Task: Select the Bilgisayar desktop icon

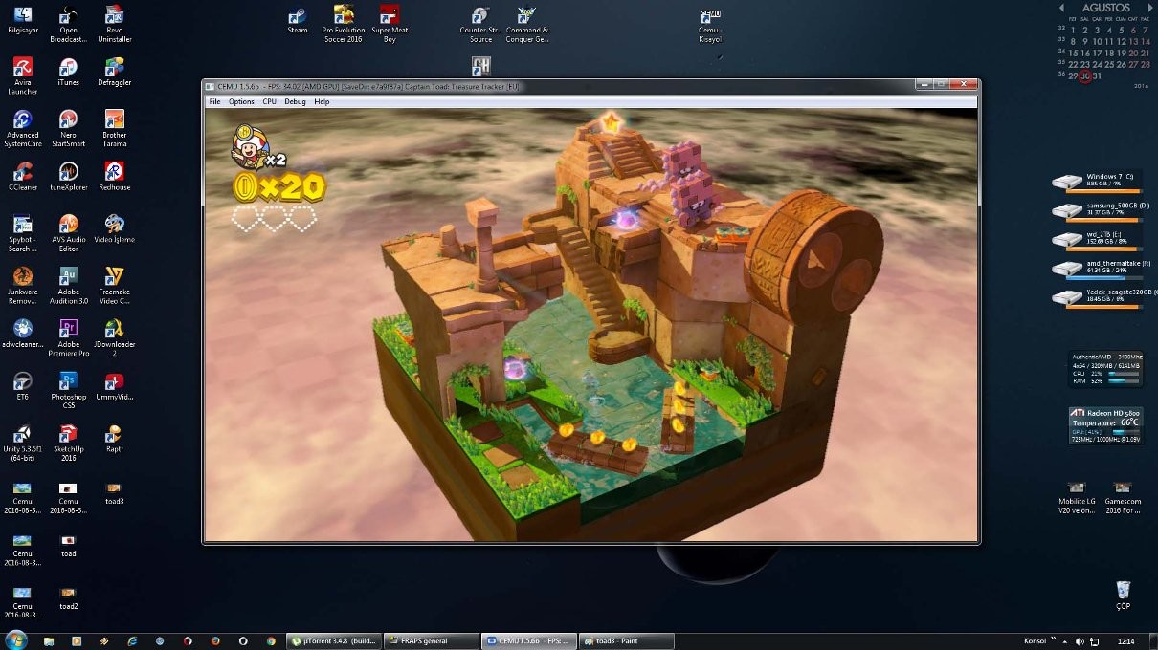Action: tap(23, 21)
